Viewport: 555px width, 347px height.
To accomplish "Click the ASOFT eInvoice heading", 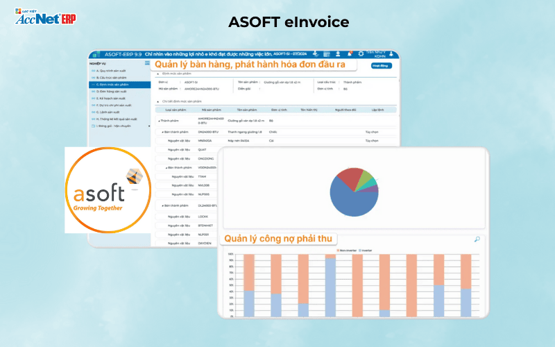I will 289,22.
